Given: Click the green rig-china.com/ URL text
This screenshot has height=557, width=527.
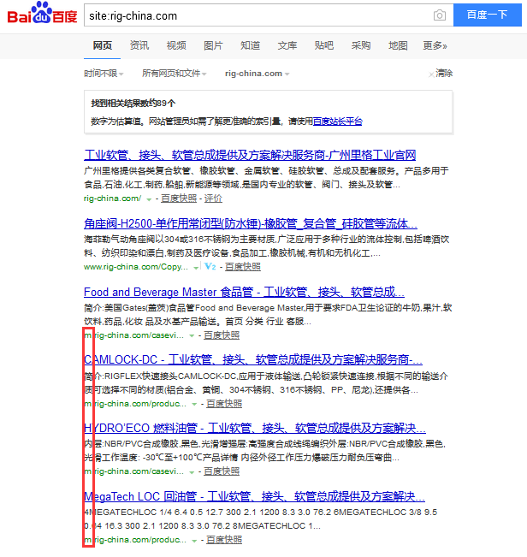Looking at the screenshot, I should click(x=112, y=199).
